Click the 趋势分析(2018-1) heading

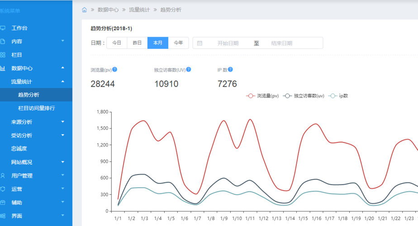point(111,28)
